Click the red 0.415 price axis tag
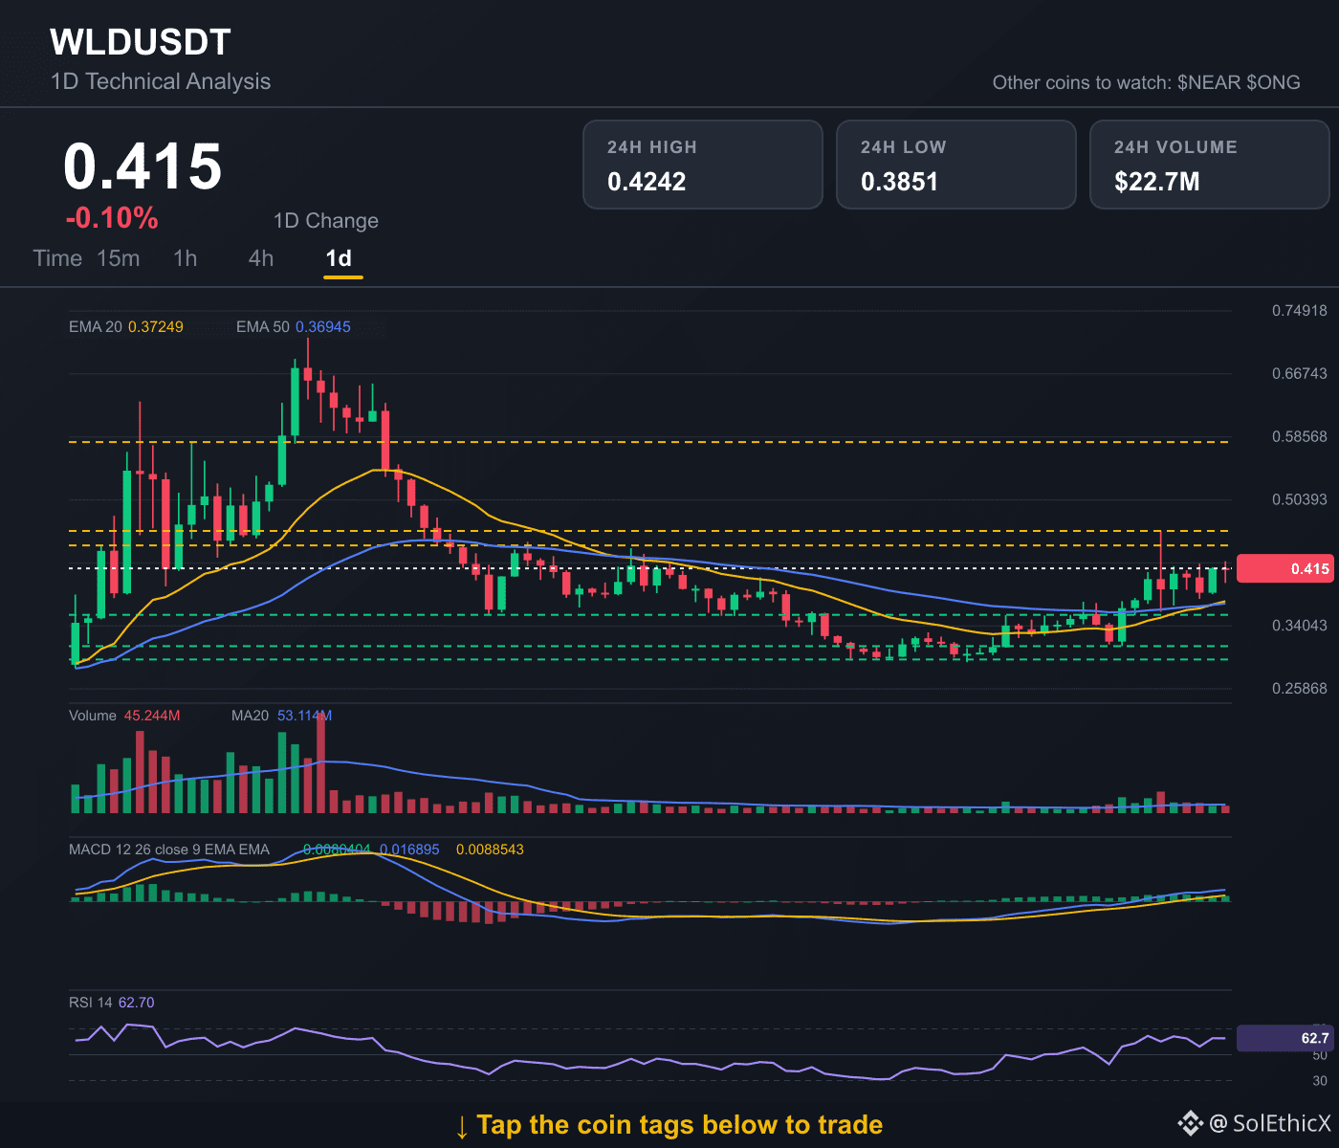This screenshot has height=1148, width=1339. click(1284, 568)
